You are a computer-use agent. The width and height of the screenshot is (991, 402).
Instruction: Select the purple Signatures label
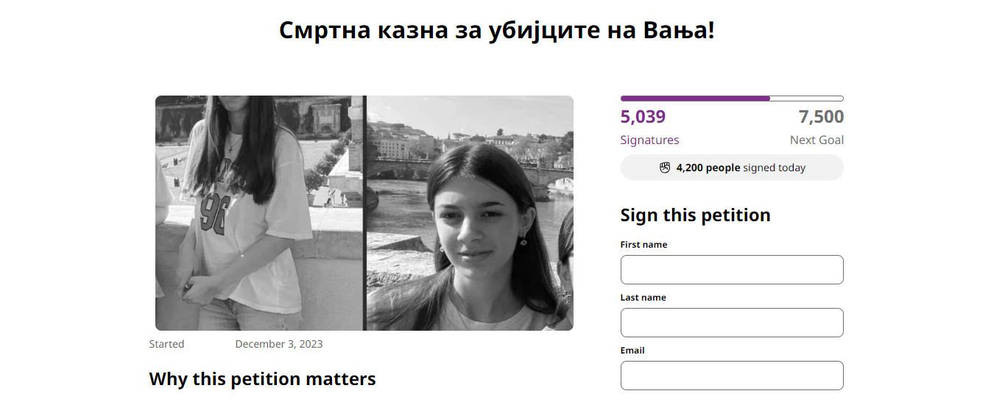[649, 140]
